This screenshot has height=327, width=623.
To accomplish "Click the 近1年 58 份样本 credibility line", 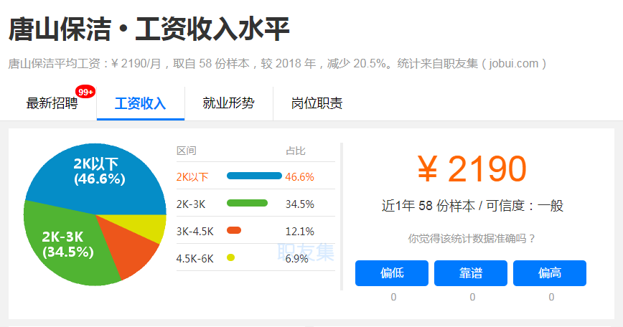I will point(472,206).
